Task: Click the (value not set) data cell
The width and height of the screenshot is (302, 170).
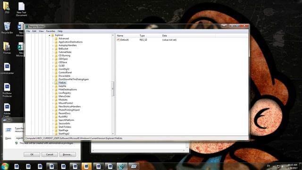Action: click(x=169, y=40)
